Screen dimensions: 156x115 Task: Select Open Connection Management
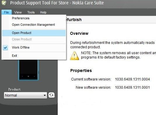tap(34, 25)
